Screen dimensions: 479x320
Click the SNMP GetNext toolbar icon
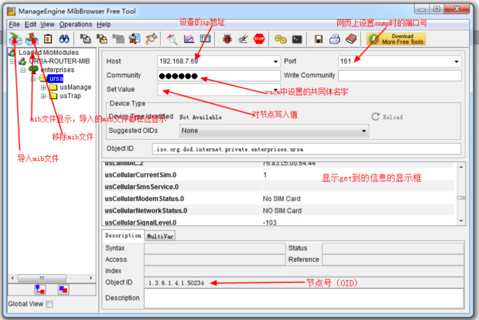pos(102,39)
